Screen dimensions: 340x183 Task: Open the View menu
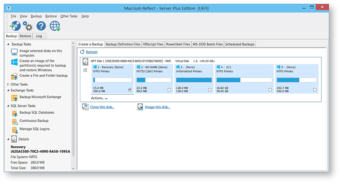pos(24,16)
